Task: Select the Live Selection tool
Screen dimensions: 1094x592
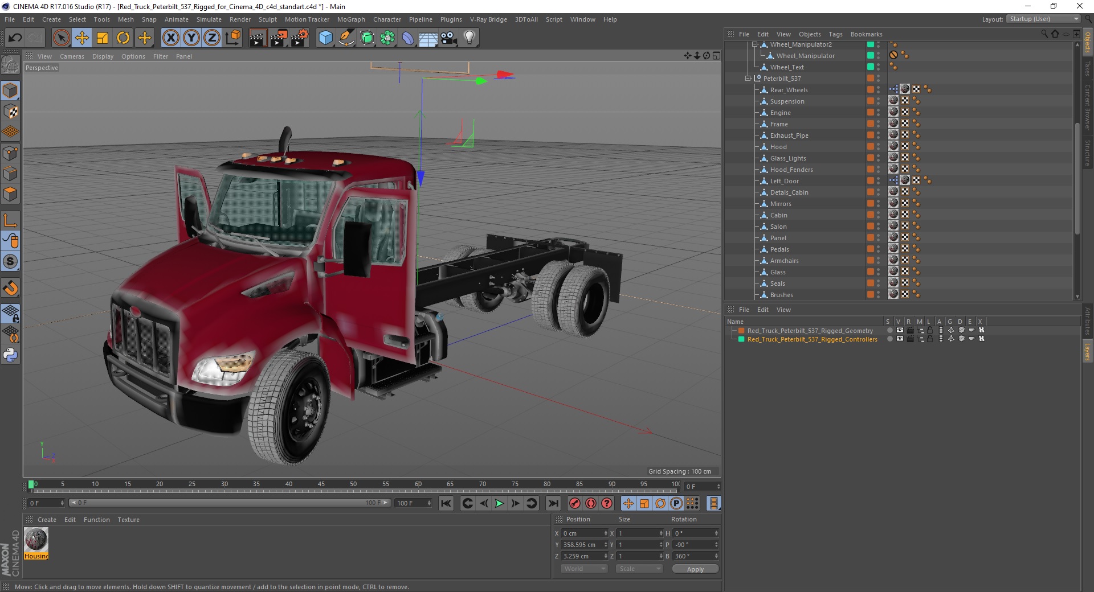Action: click(x=61, y=38)
